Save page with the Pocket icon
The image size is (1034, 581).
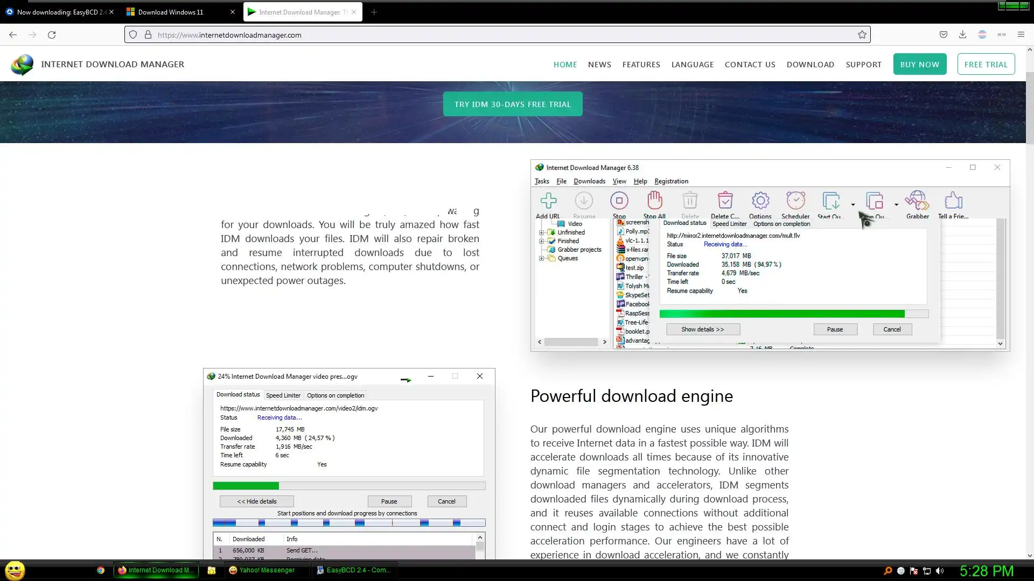tap(943, 35)
